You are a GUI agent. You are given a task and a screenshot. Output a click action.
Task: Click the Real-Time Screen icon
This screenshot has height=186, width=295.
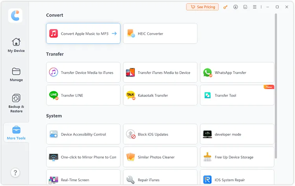pyautogui.click(x=53, y=180)
